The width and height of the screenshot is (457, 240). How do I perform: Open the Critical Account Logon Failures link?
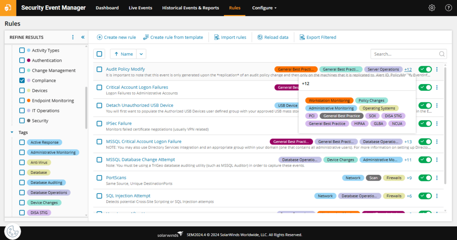coord(137,87)
